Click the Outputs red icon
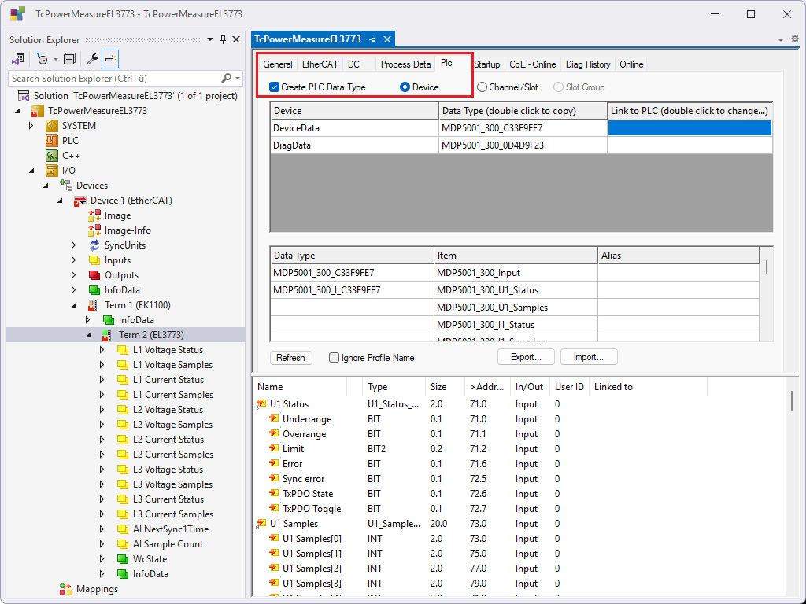This screenshot has height=604, width=806. point(94,274)
